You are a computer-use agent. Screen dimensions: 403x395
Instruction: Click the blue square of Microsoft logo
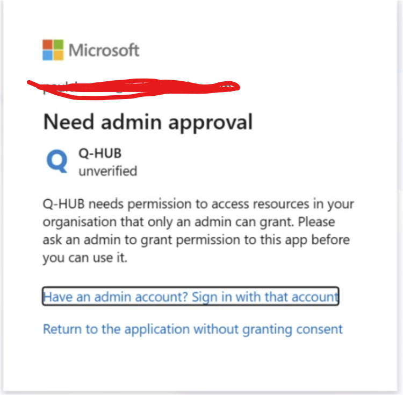click(47, 55)
